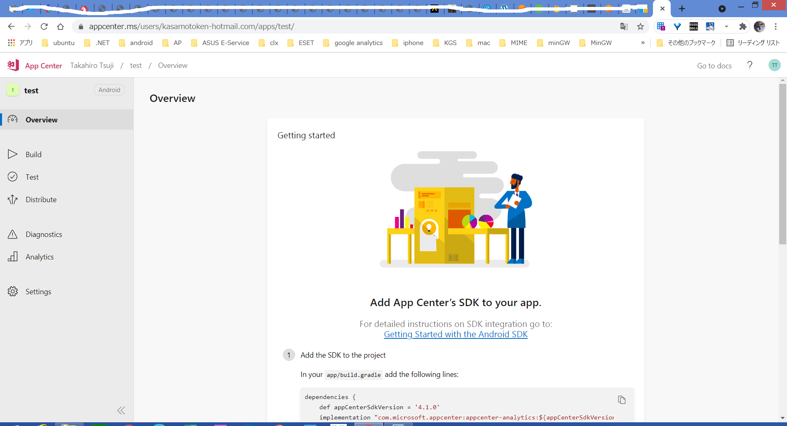The image size is (787, 426).
Task: Close the active browser tab
Action: (x=662, y=9)
